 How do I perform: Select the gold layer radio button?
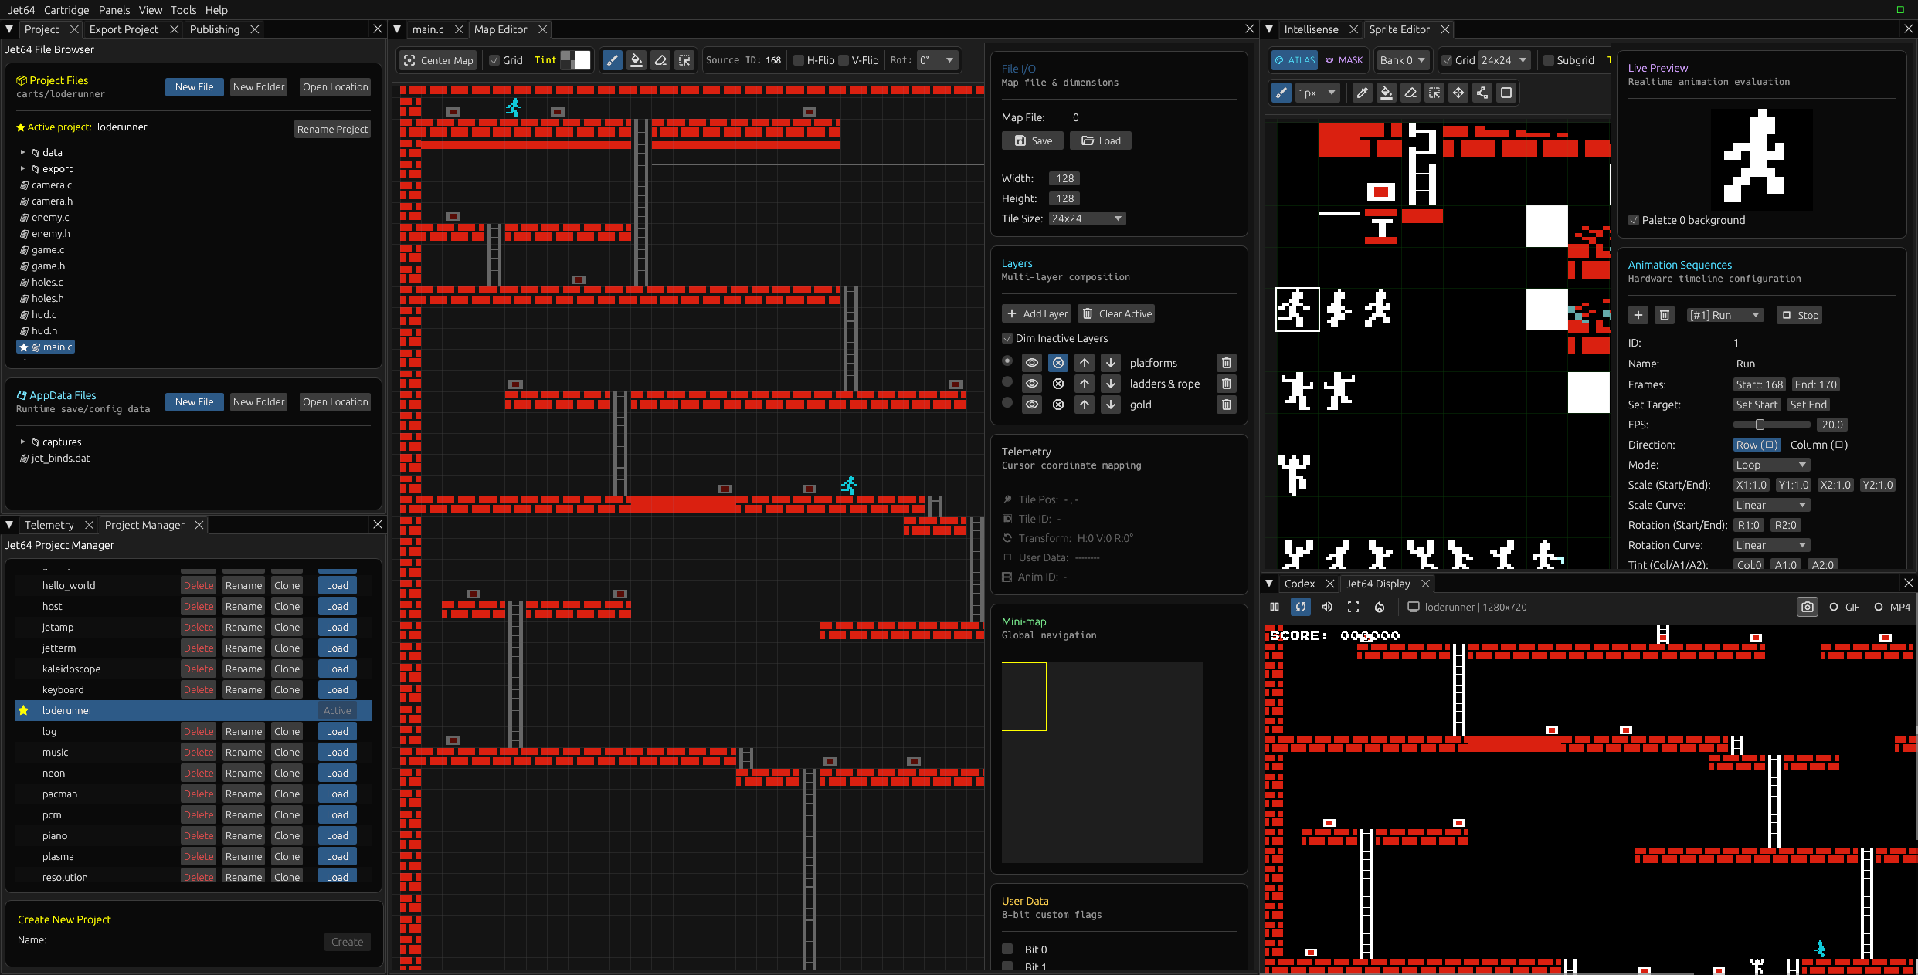[x=1007, y=402]
